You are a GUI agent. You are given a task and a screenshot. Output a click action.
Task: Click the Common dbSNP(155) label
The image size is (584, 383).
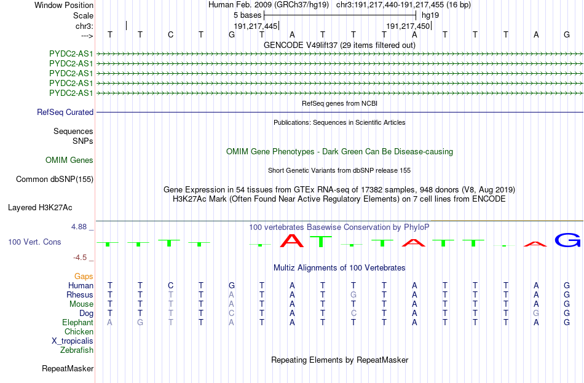55,180
